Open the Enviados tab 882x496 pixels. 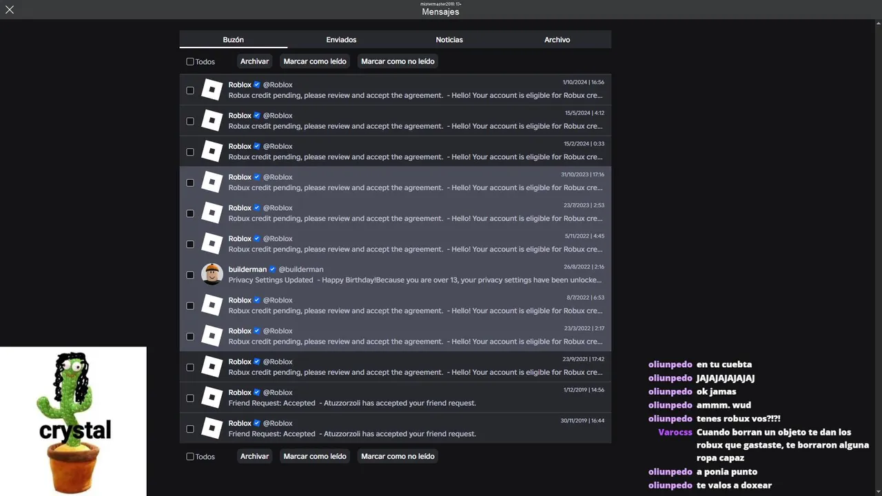point(341,39)
